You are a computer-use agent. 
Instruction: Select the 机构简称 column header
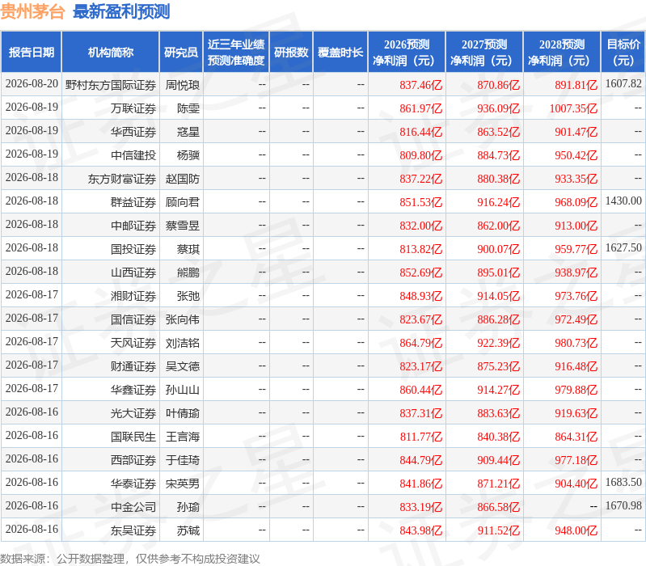click(111, 53)
